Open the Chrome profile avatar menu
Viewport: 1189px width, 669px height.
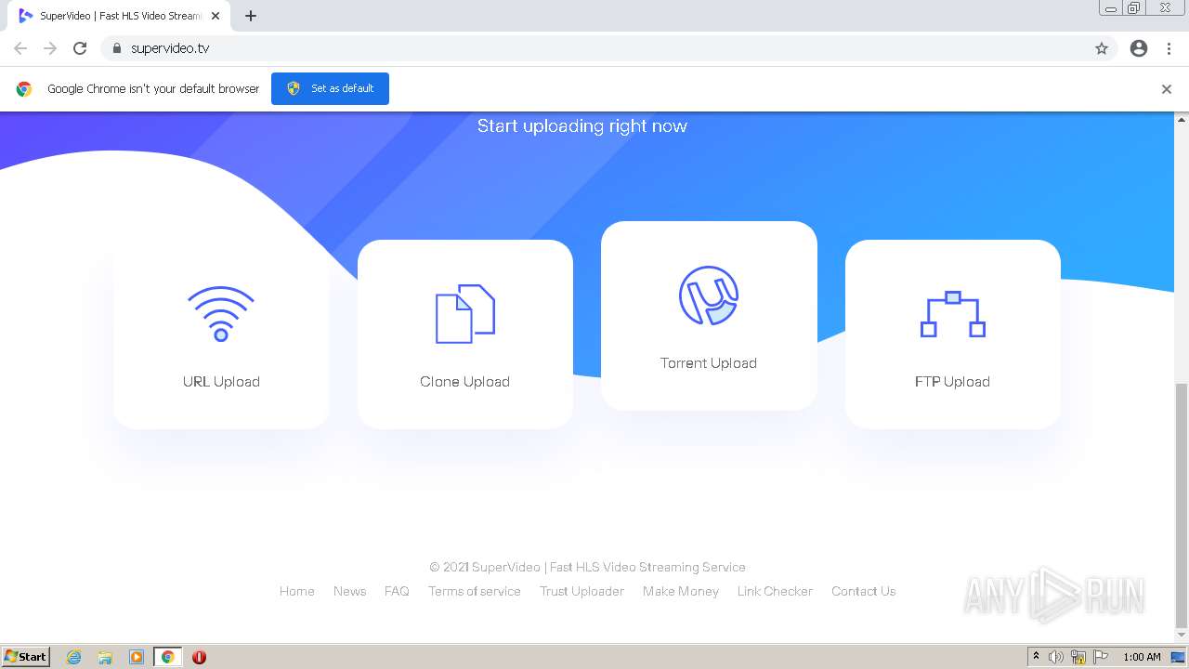[x=1139, y=48]
